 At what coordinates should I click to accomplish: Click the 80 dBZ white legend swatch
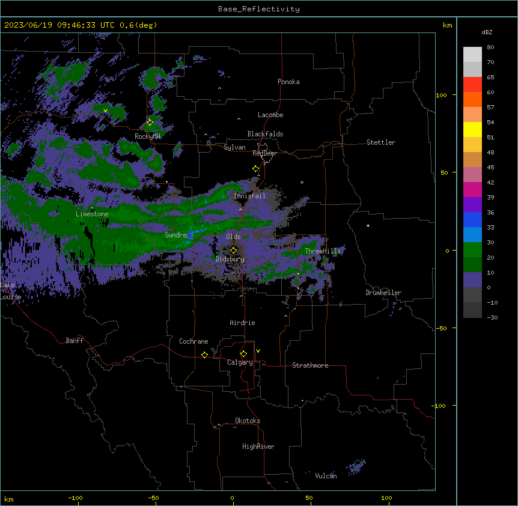[472, 55]
